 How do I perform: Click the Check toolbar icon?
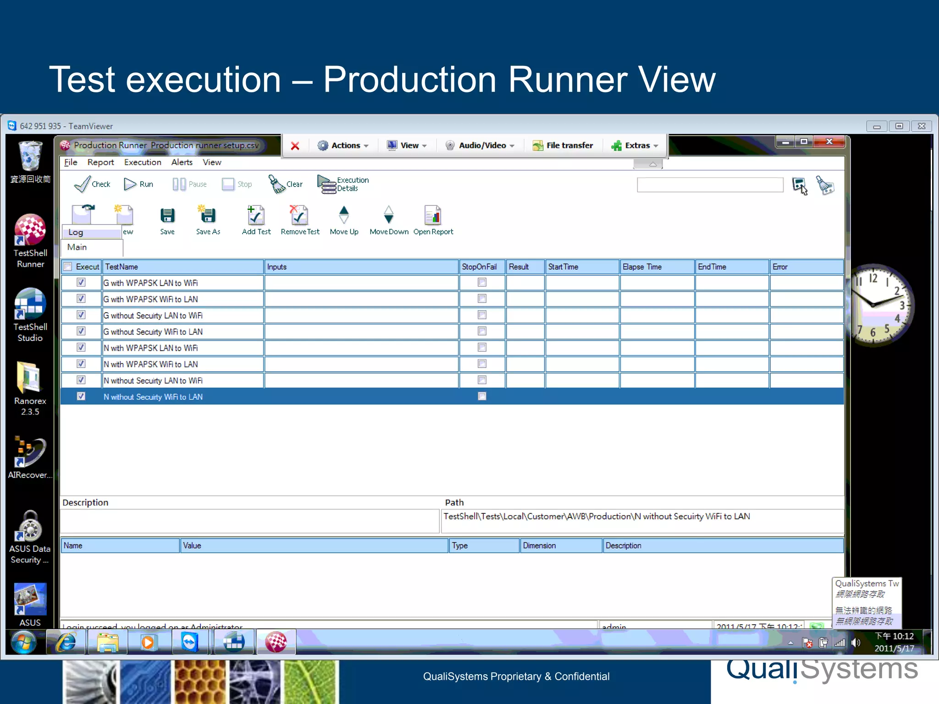pyautogui.click(x=92, y=184)
